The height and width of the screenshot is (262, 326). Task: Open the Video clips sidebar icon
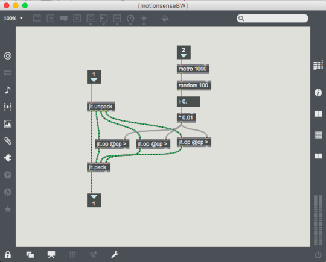[x=8, y=107]
